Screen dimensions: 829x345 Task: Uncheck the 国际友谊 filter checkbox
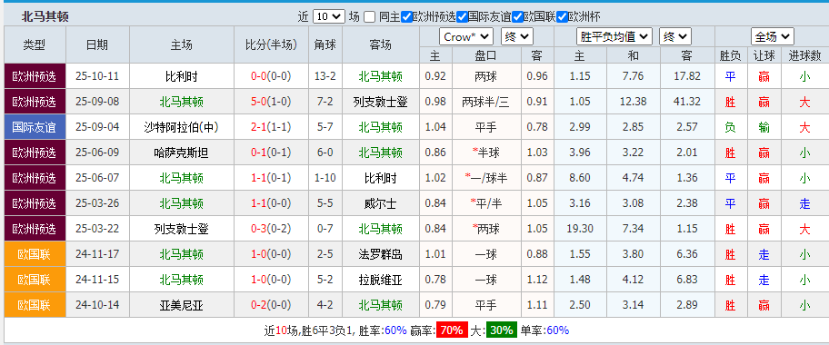pos(462,16)
